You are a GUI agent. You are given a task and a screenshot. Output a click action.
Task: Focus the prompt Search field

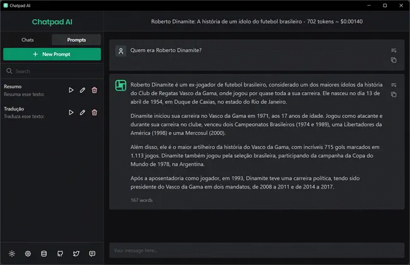tap(52, 71)
